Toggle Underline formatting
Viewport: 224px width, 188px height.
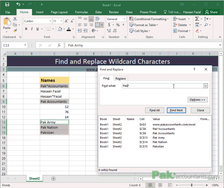coord(37,29)
